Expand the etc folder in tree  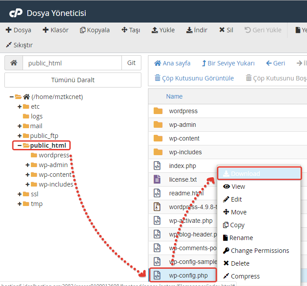tap(19, 107)
